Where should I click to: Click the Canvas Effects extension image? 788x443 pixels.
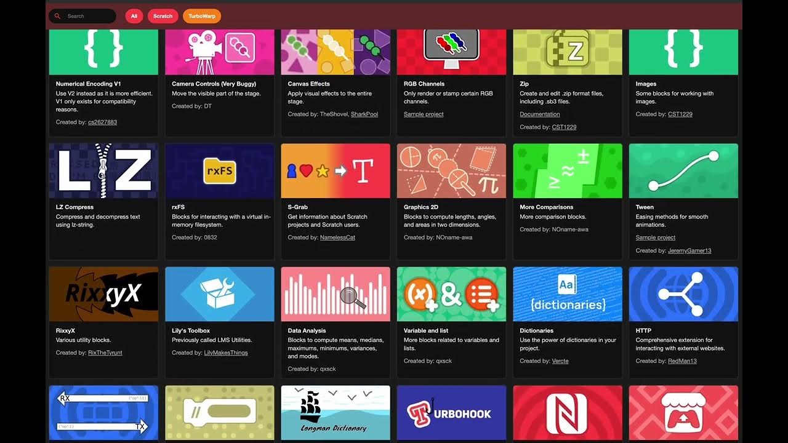(336, 52)
